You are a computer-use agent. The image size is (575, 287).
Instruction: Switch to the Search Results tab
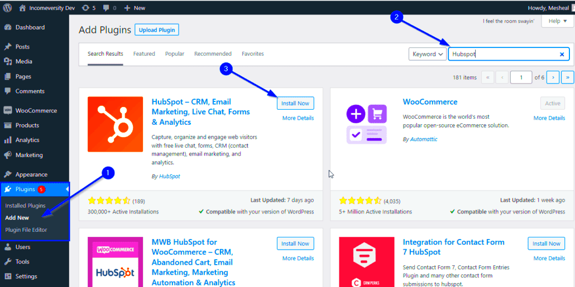click(x=106, y=54)
